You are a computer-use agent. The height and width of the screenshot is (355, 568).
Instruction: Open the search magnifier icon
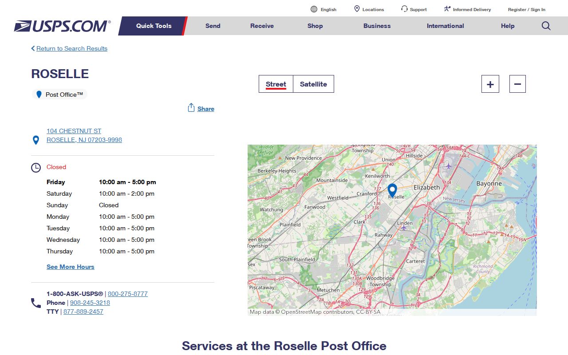546,26
